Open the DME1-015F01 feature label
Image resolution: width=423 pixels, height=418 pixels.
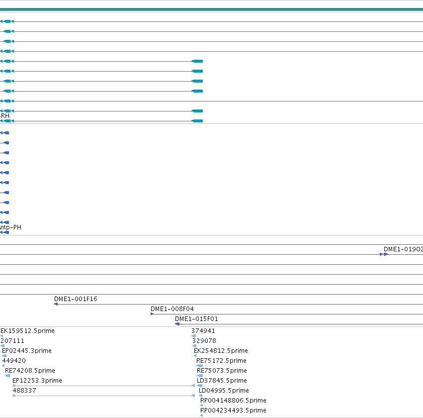pos(196,319)
